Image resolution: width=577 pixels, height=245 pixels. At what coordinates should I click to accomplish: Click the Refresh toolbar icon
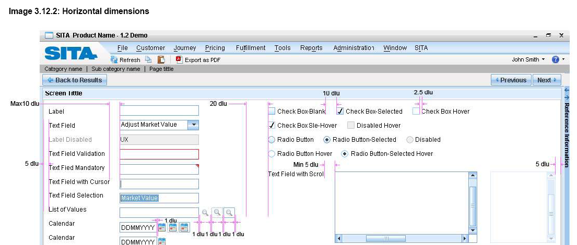114,59
